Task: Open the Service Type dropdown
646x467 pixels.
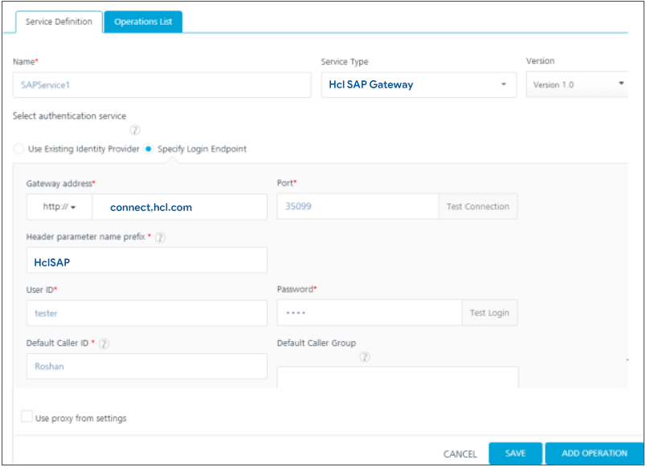Action: pyautogui.click(x=418, y=84)
